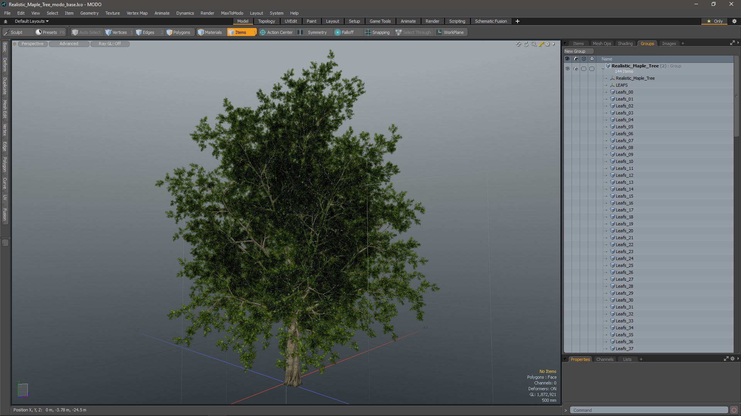Image resolution: width=741 pixels, height=416 pixels.
Task: Click the viewport zoom magnifier icon
Action: coord(533,44)
